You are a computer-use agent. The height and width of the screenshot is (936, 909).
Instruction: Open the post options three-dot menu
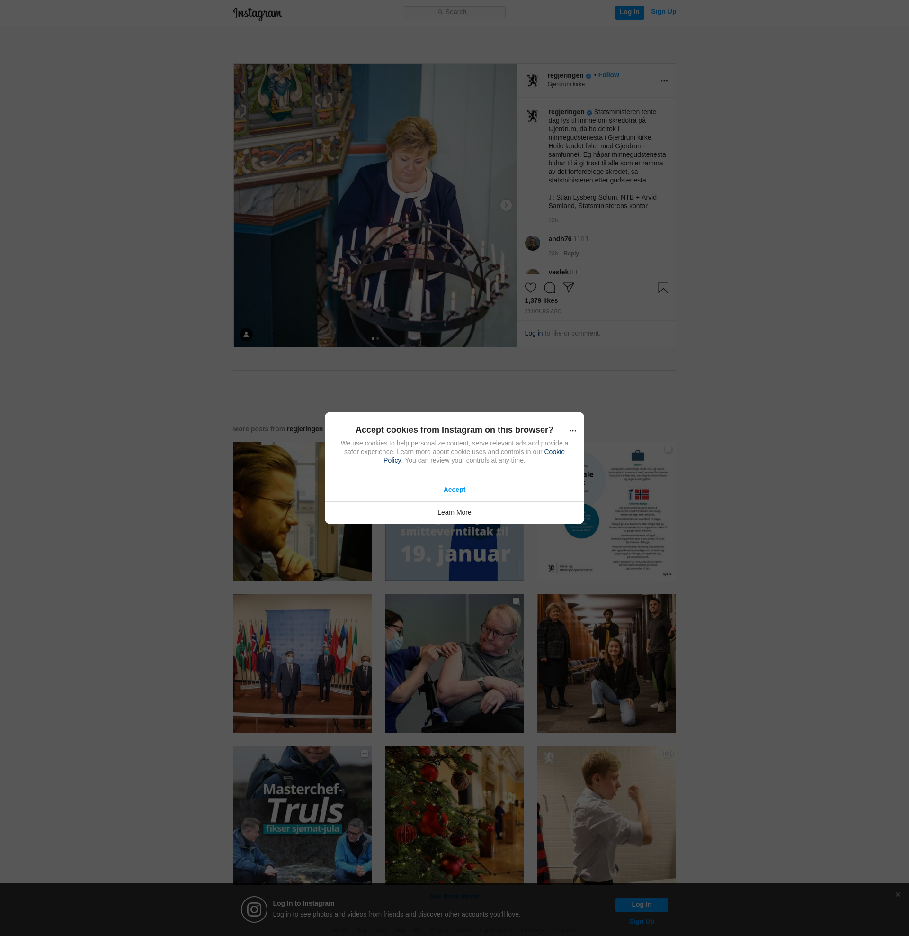[x=664, y=80]
